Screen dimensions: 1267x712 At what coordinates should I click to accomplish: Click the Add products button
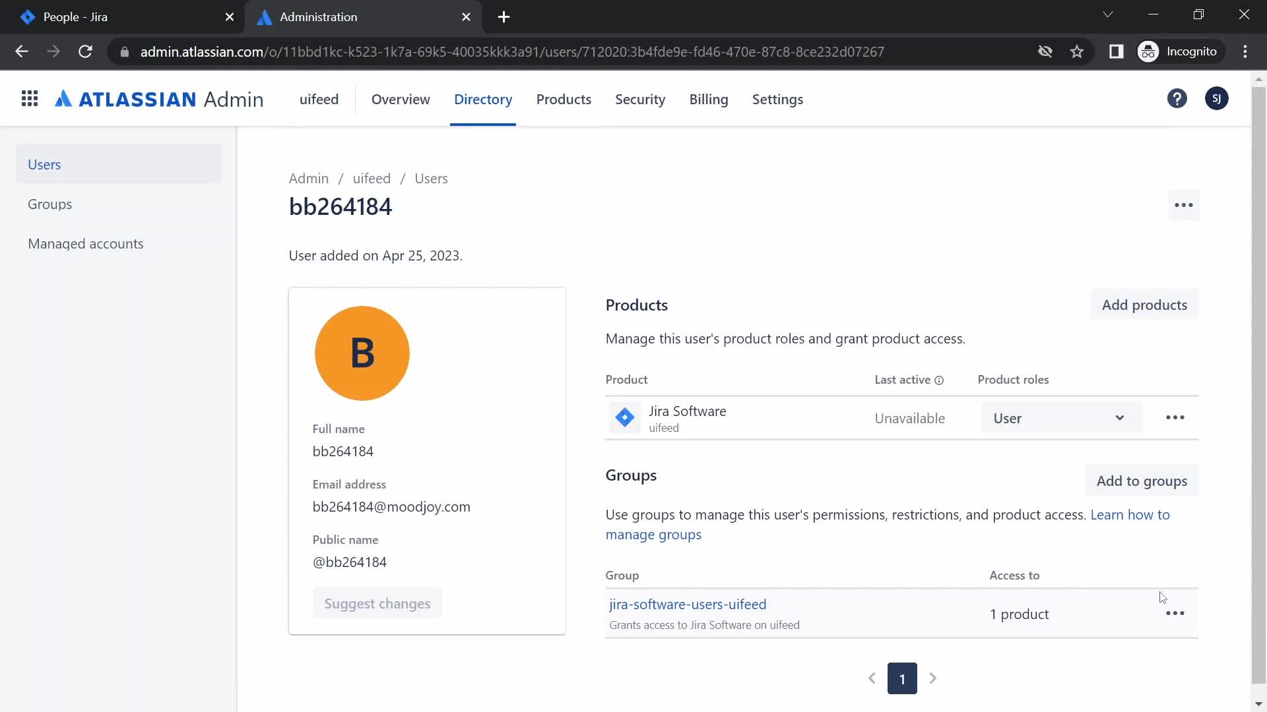pos(1144,305)
